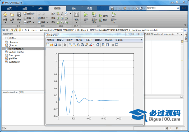The width and height of the screenshot is (189, 132).
Task: Expand the 新建 dropdown arrow
Action: pyautogui.click(x=5, y=22)
